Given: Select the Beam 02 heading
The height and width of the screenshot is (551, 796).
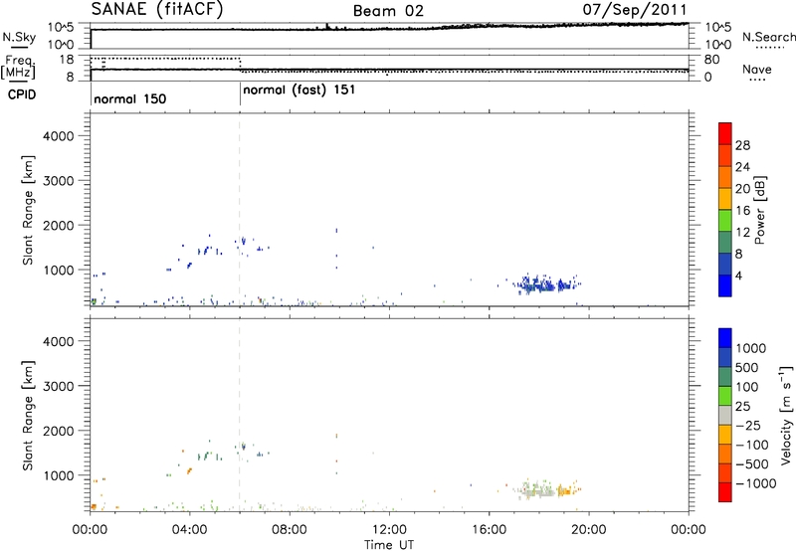Looking at the screenshot, I should click(388, 11).
